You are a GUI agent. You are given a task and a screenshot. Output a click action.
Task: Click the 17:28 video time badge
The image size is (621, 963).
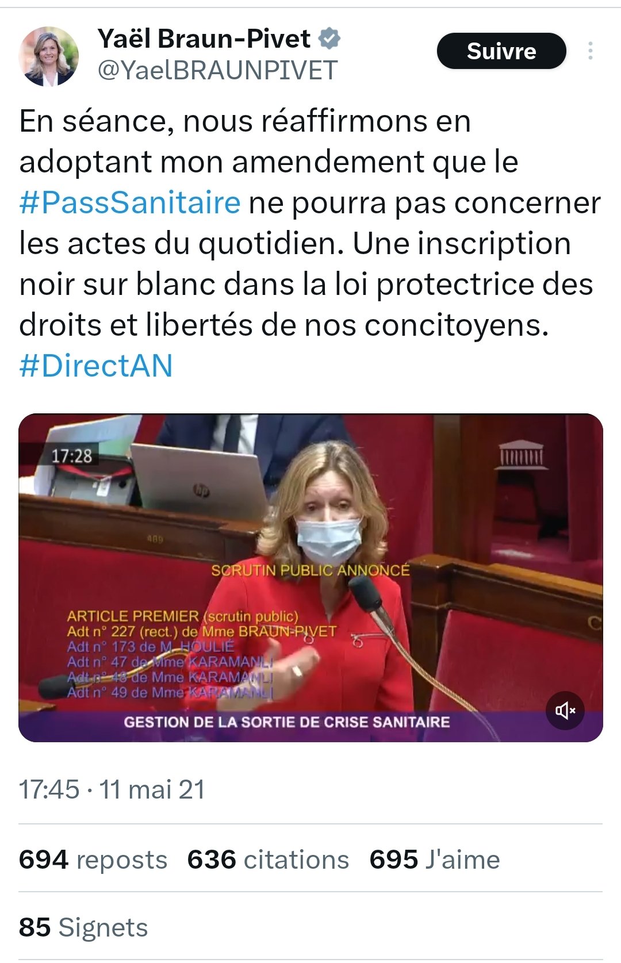pyautogui.click(x=71, y=456)
